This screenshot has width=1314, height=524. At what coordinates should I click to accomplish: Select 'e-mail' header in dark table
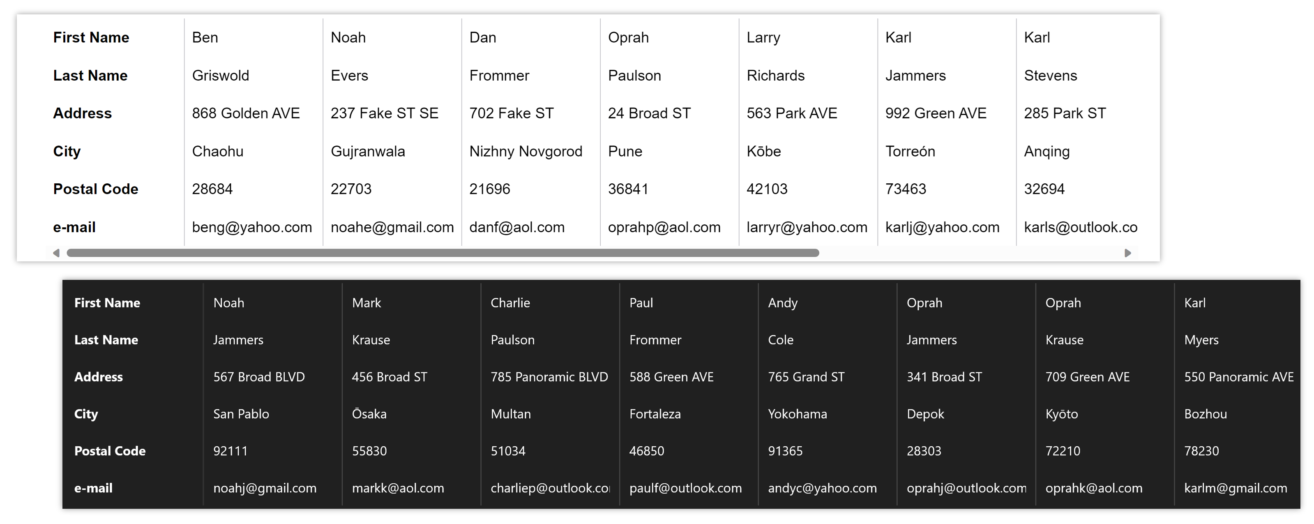[93, 488]
